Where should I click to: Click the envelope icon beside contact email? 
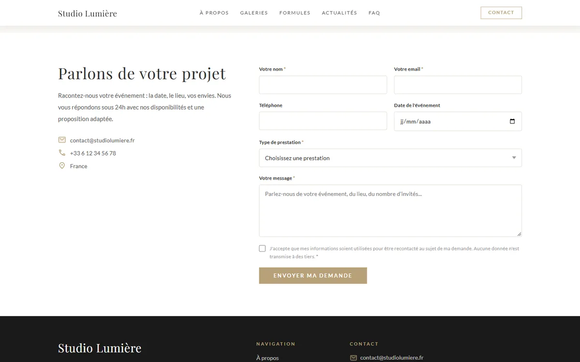click(x=62, y=140)
